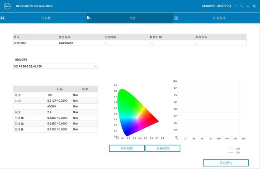Click the 图形视图 button
This screenshot has height=169, width=260.
coord(127,148)
